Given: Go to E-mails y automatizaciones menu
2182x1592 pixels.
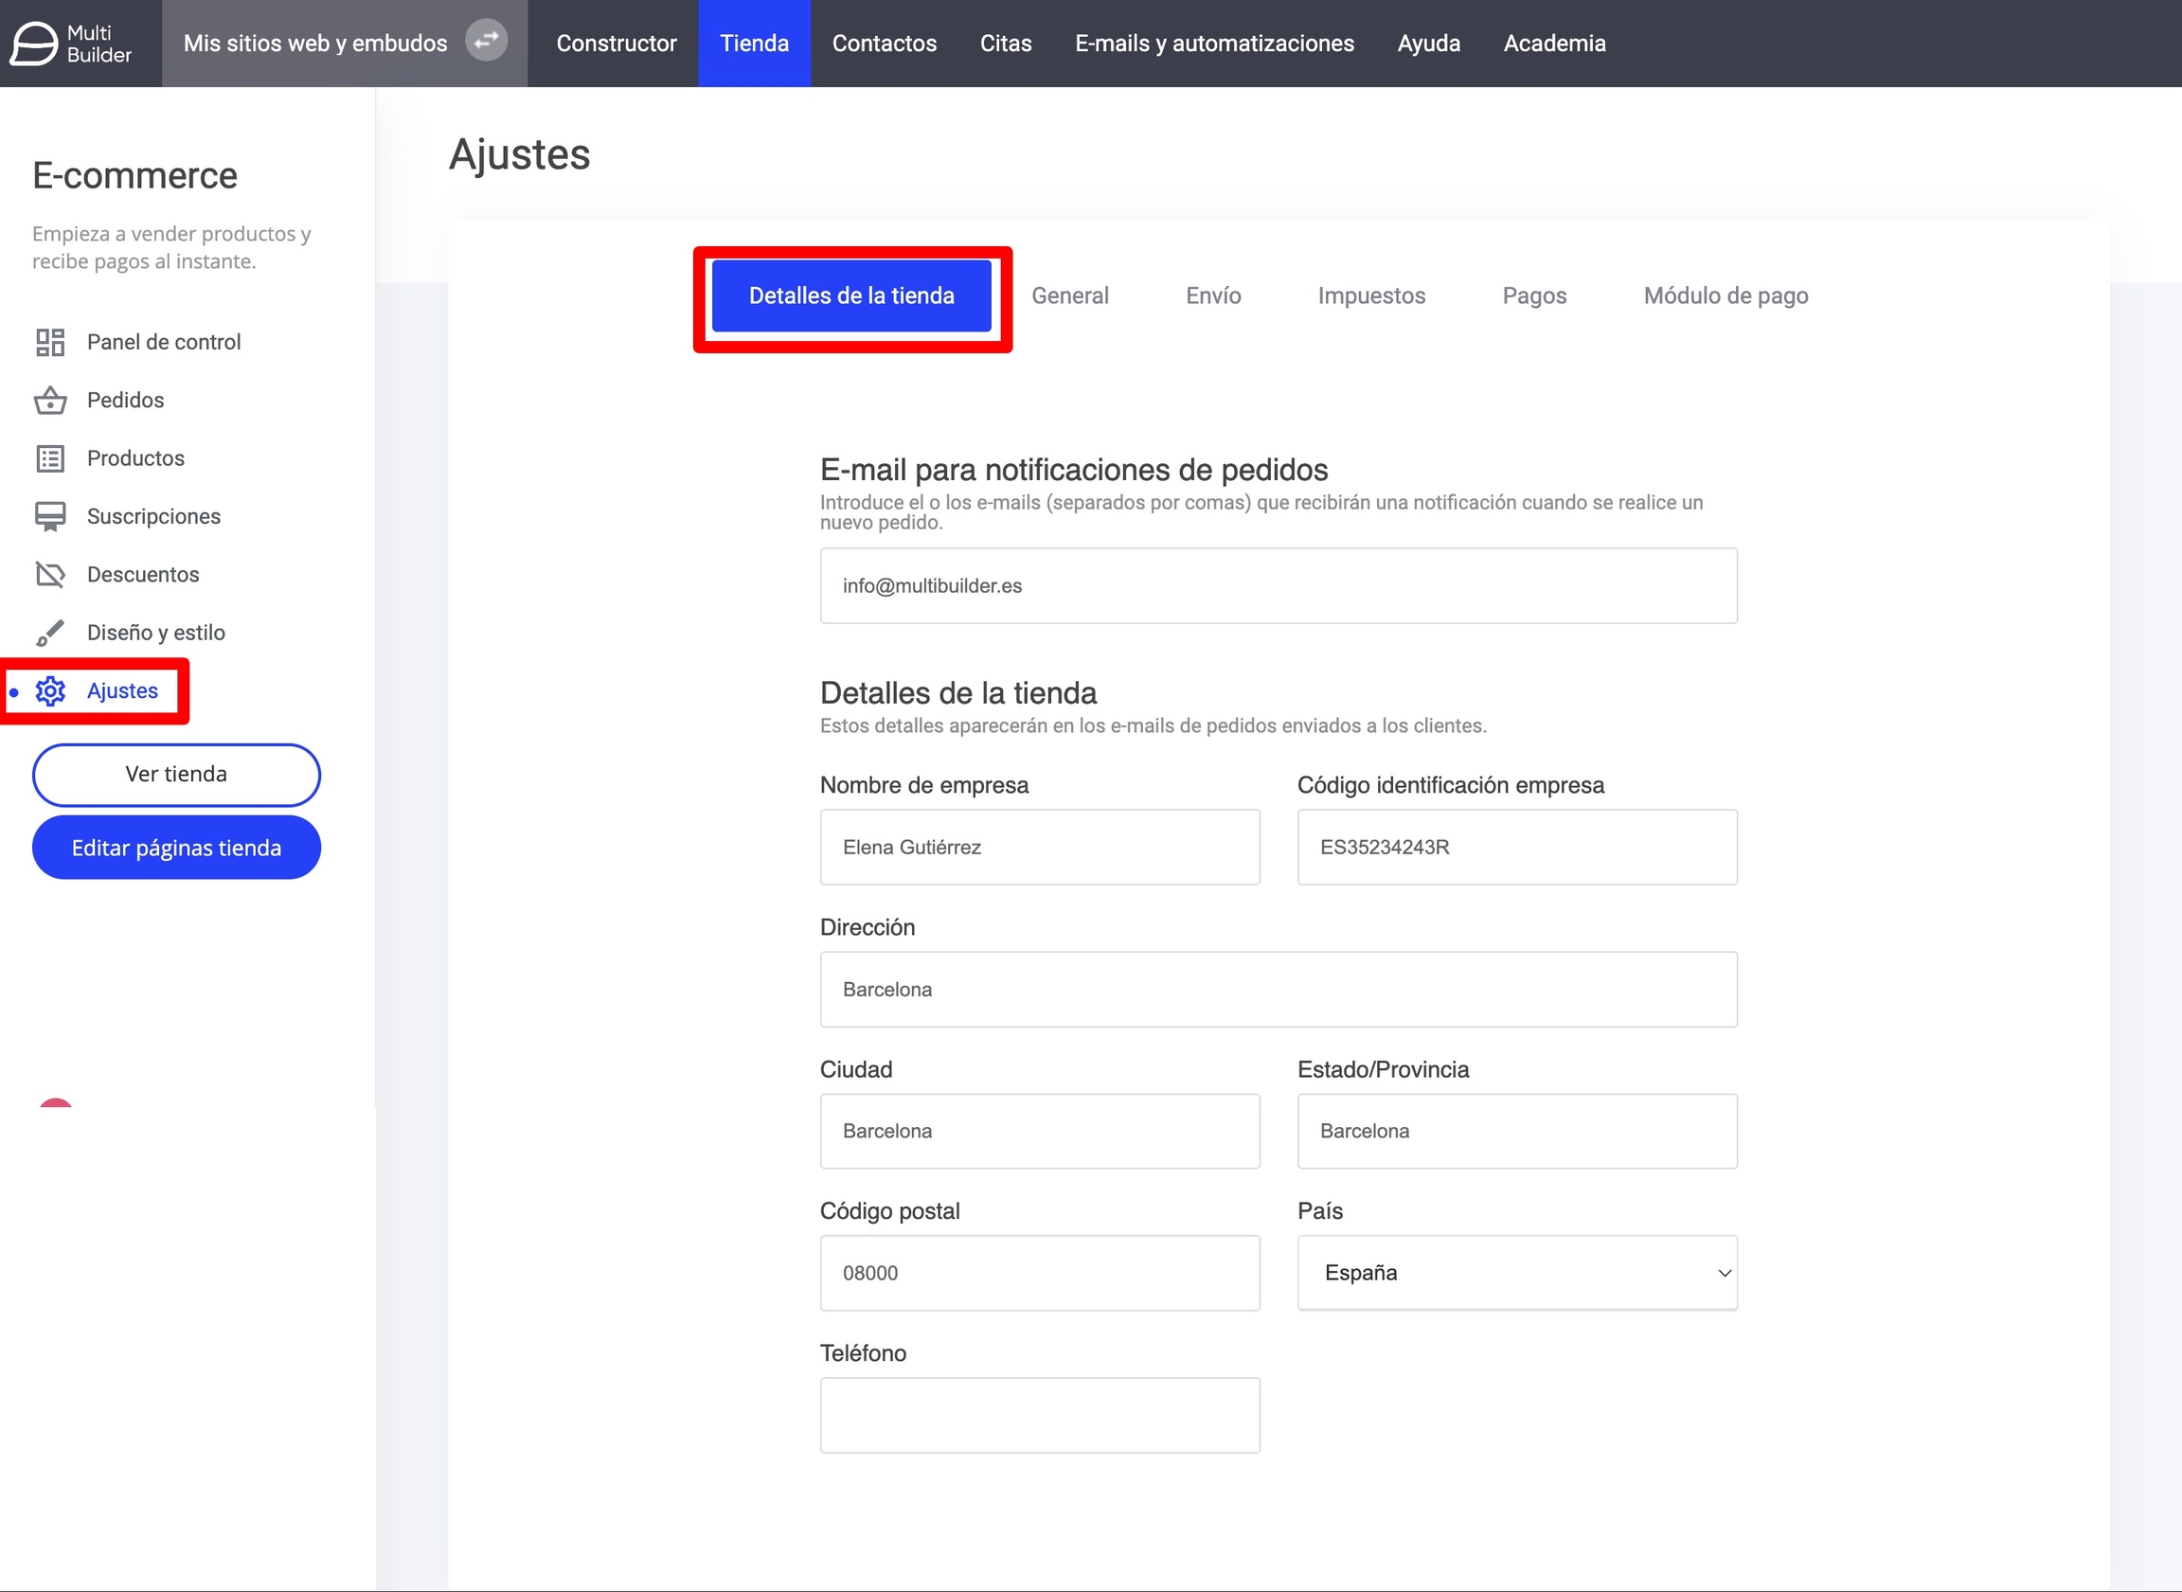Looking at the screenshot, I should [1214, 44].
